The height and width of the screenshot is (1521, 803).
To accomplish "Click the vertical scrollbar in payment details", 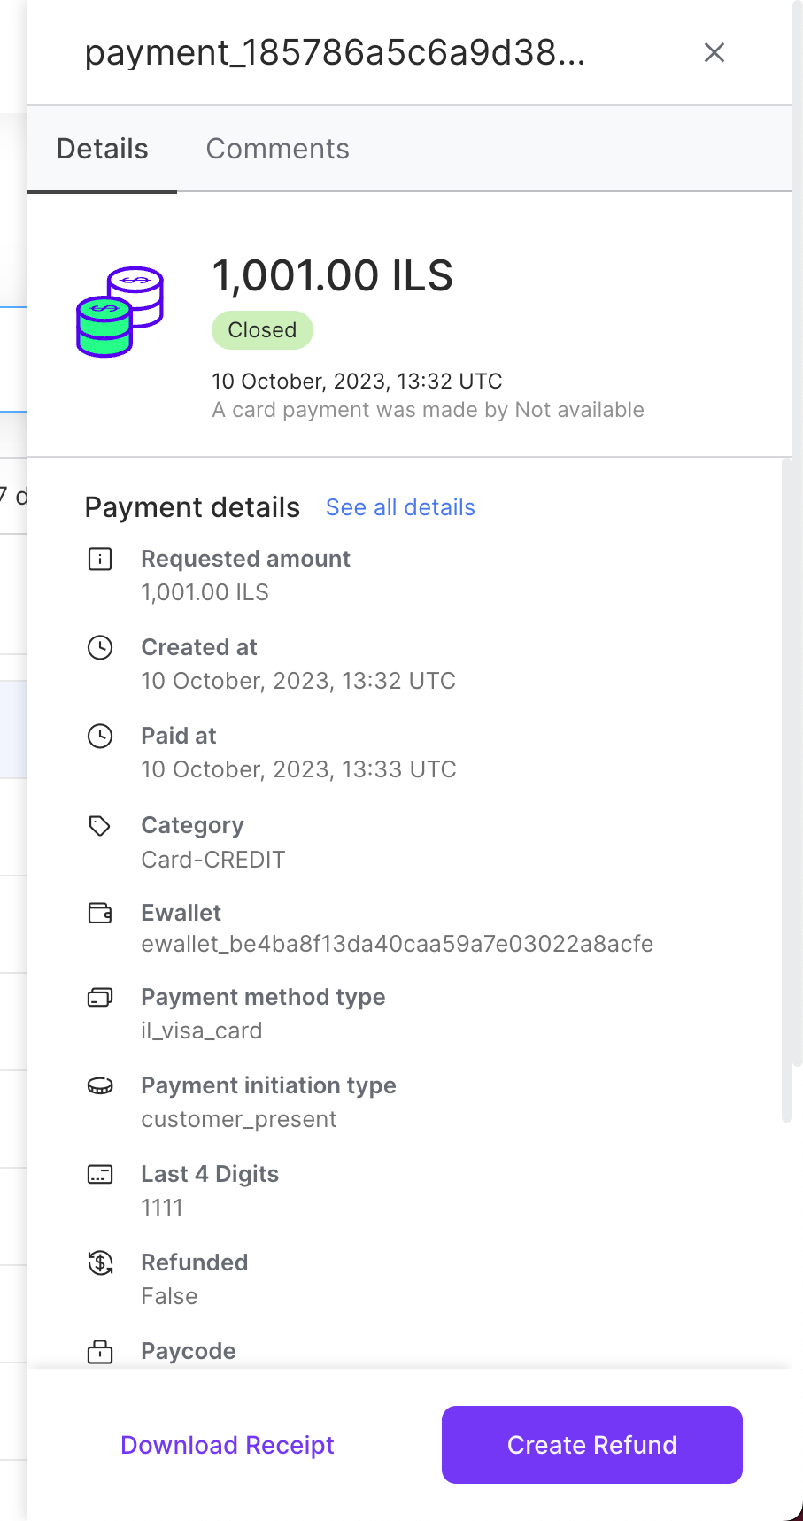I will [786, 788].
